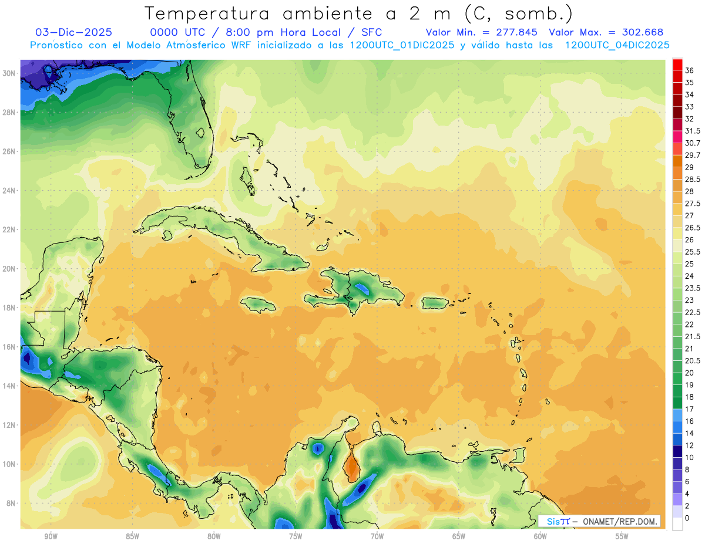Click the '28.5' value on the color scale
This screenshot has height=544, width=705.
pos(693,179)
